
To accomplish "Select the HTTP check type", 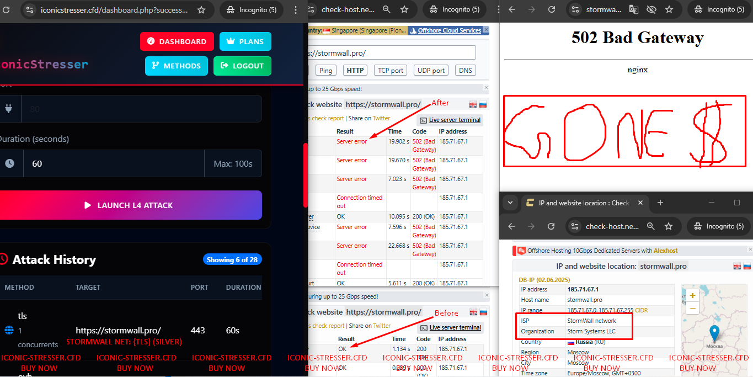I will pos(355,70).
